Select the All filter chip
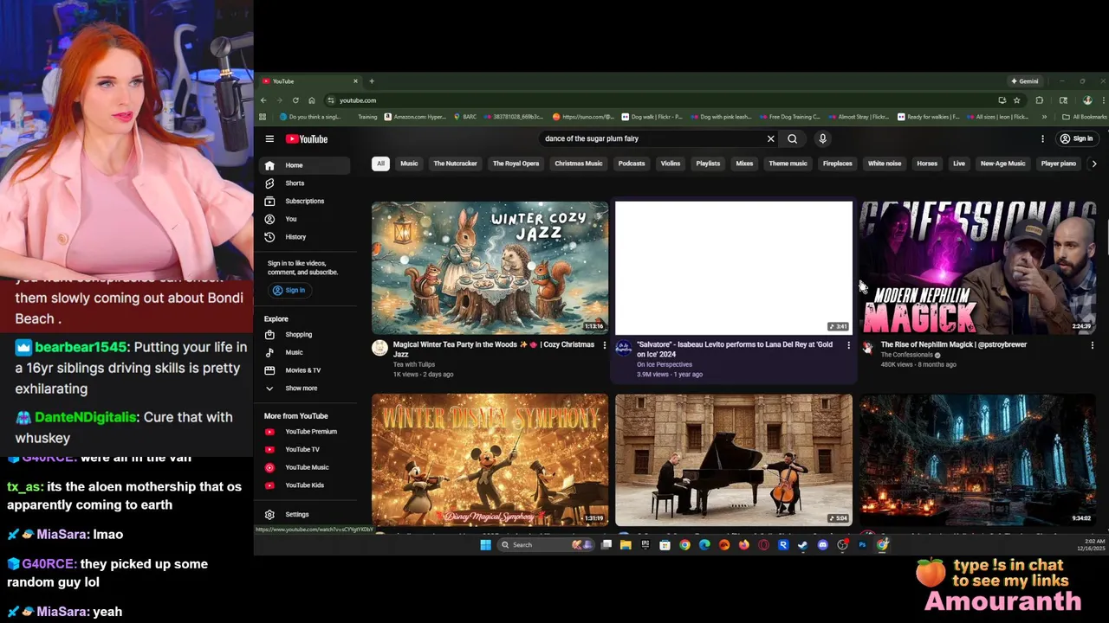This screenshot has height=623, width=1109. tap(380, 164)
